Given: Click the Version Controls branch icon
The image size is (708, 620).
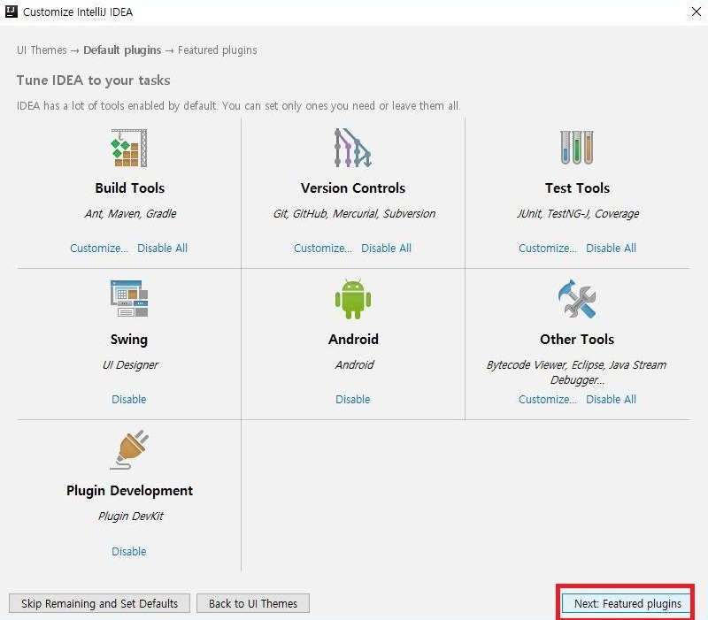Looking at the screenshot, I should [352, 148].
